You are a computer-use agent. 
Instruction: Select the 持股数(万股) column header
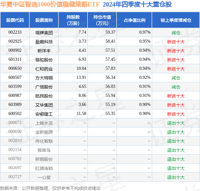coord(73,20)
